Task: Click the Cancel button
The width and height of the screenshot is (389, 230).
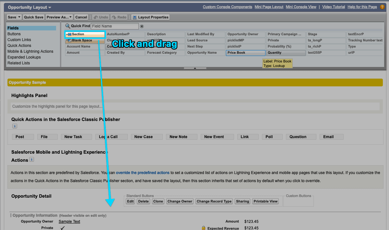Action: 81,17
